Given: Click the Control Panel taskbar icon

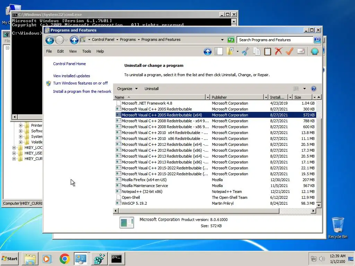Looking at the screenshot, I should (x=81, y=258).
